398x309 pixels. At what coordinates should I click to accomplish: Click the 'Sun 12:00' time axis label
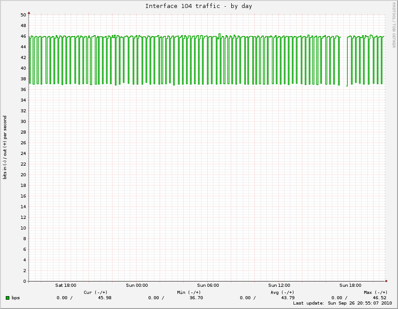pos(279,285)
